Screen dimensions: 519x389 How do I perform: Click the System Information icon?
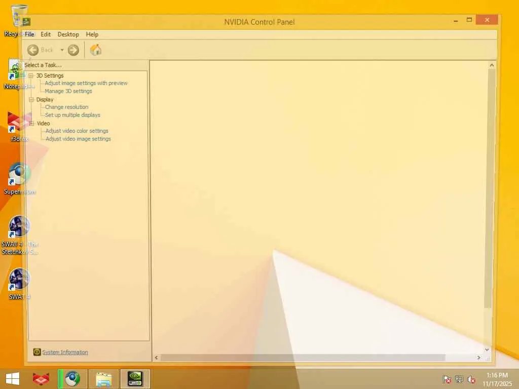(36, 352)
